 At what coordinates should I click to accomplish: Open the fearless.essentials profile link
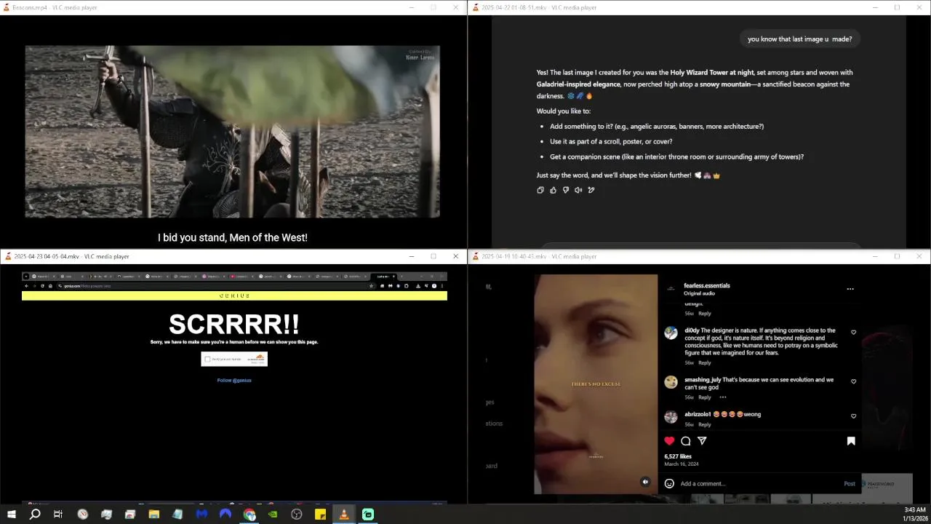[707, 285]
